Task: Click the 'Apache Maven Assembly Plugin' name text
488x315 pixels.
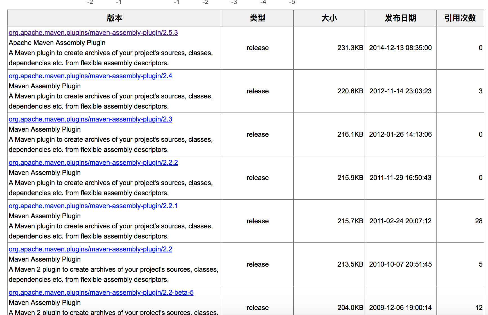Action: point(57,43)
